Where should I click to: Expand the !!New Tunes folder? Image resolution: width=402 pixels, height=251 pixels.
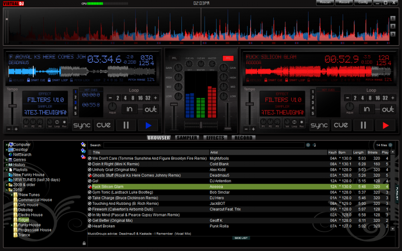click(12, 195)
